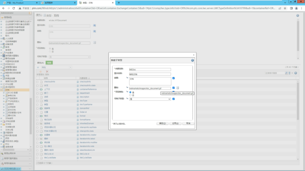Image resolution: width=305 pixels, height=171 pixels.
Task: Select the 是 radio button for 可实例化
Action: tap(130, 92)
